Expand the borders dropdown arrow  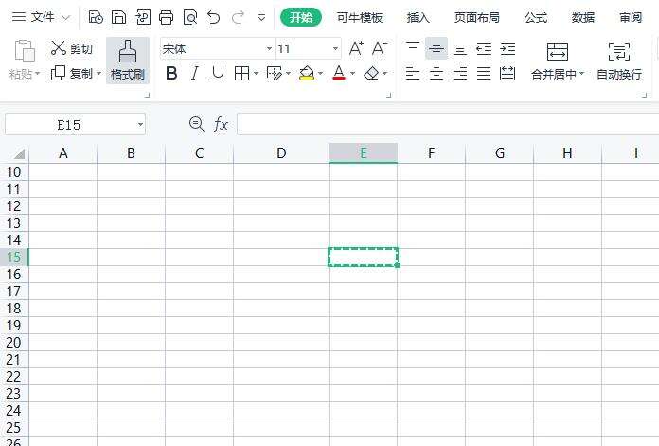pyautogui.click(x=256, y=74)
